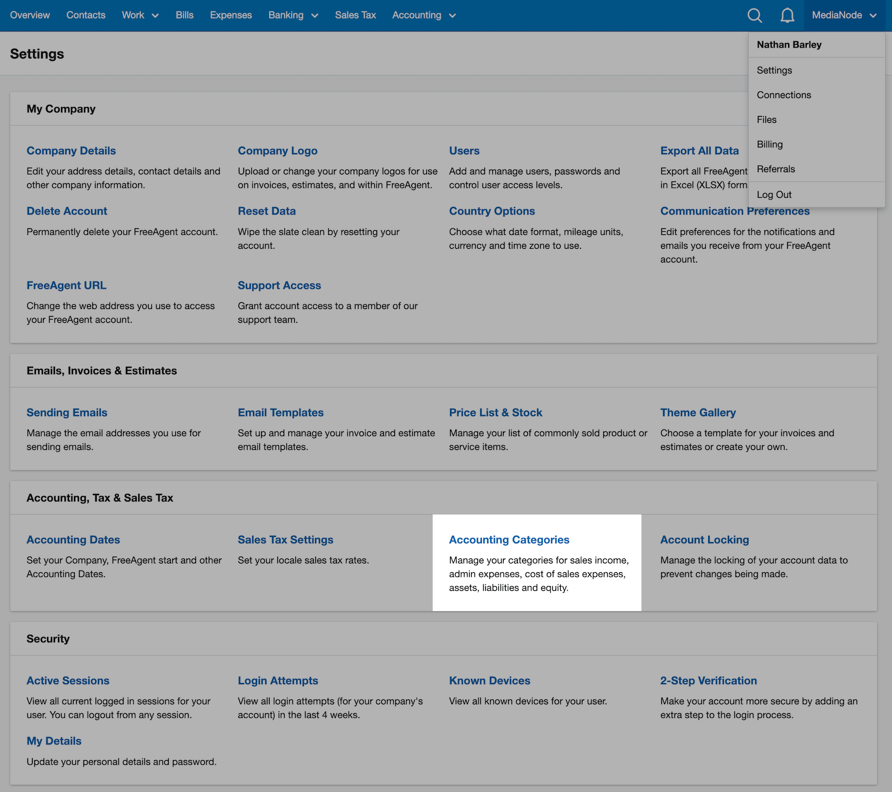
Task: Open the MediaNode account dropdown
Action: click(843, 15)
